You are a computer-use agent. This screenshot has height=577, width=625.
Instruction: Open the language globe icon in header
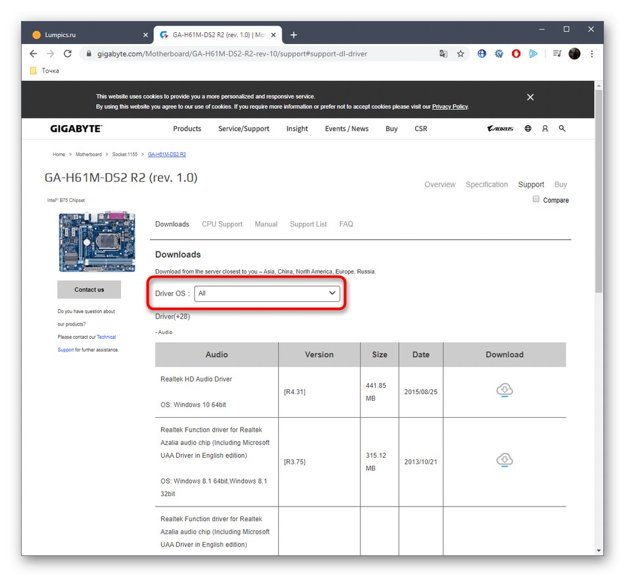point(528,128)
